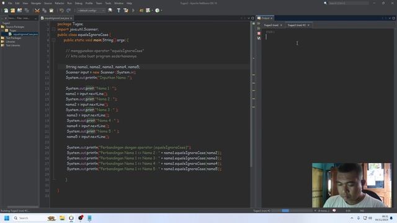Collapse the main method code fold
The height and width of the screenshot is (223, 397).
click(54, 40)
